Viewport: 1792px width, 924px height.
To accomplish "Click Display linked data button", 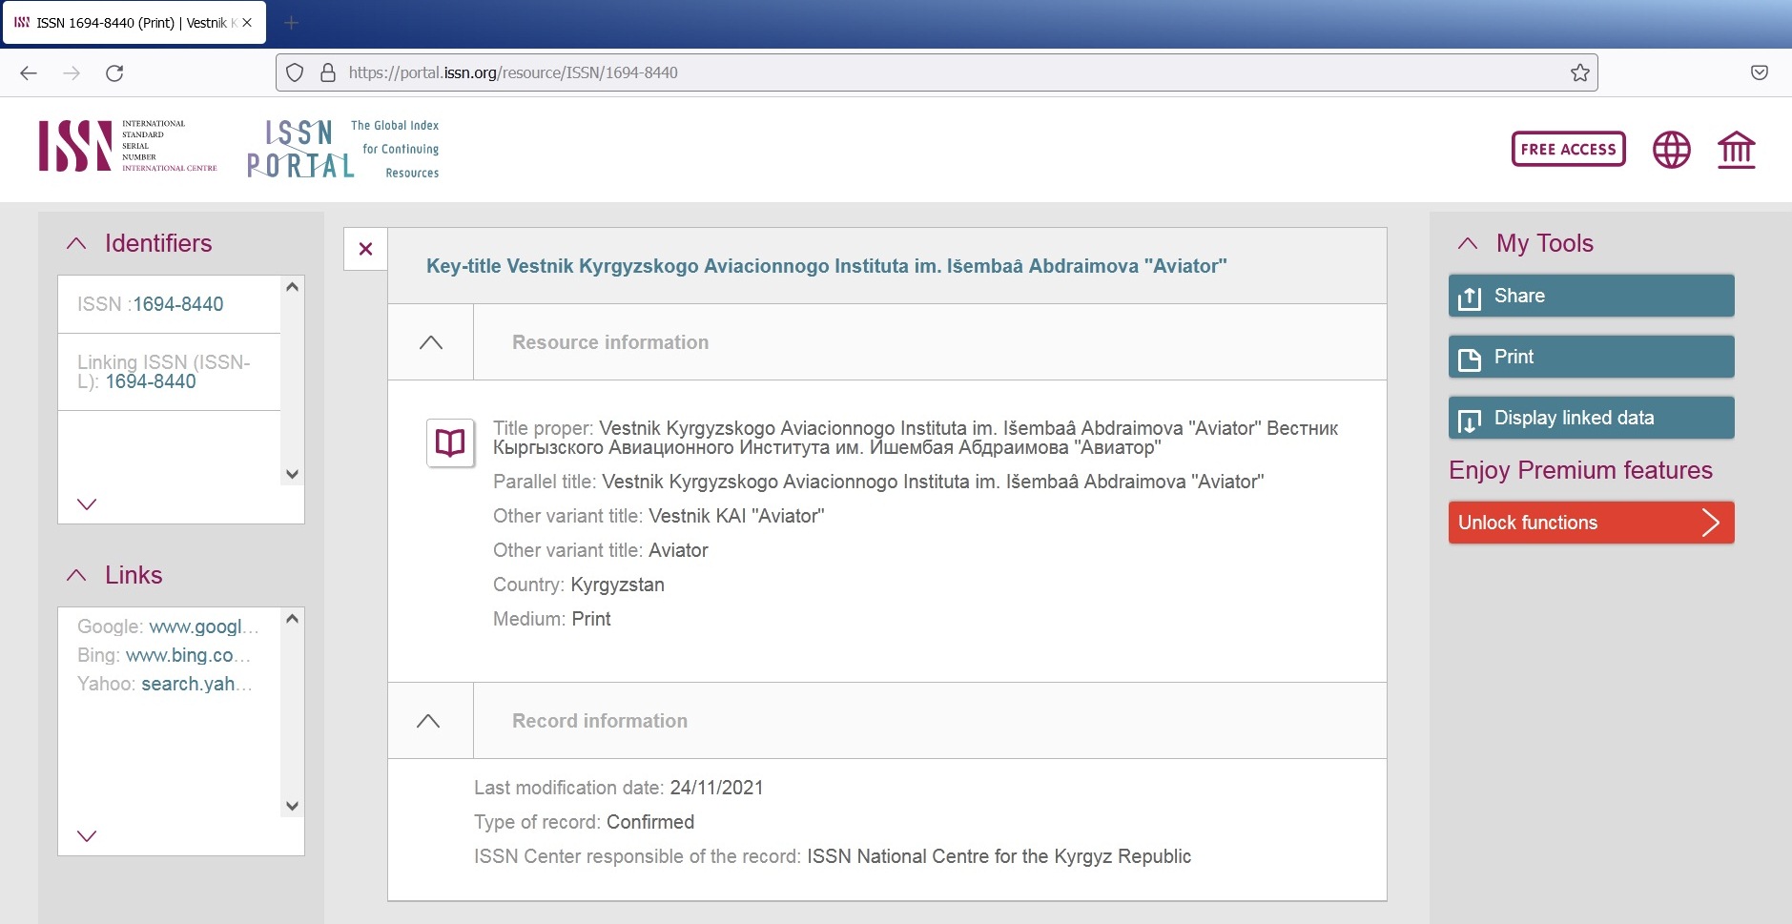I will pyautogui.click(x=1591, y=418).
